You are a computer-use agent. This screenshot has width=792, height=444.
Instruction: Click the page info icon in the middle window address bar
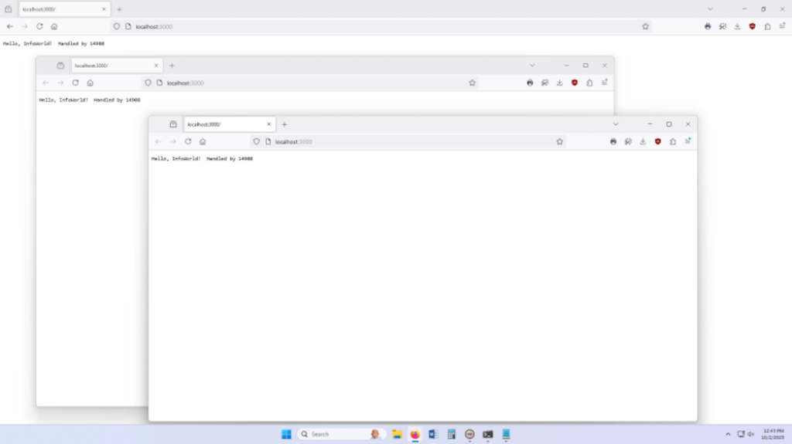pyautogui.click(x=159, y=83)
